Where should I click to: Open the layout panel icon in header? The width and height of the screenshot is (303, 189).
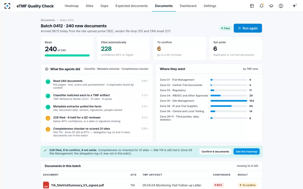tap(252, 6)
